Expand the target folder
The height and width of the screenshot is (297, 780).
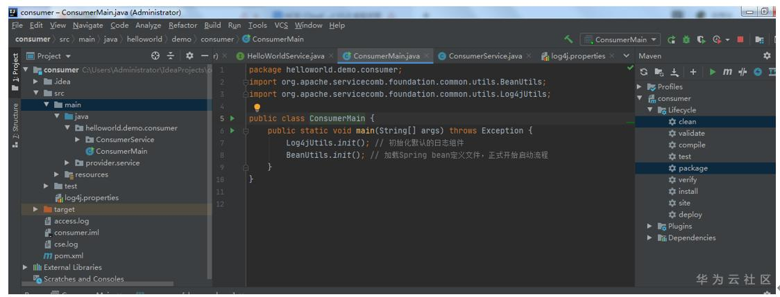click(36, 209)
